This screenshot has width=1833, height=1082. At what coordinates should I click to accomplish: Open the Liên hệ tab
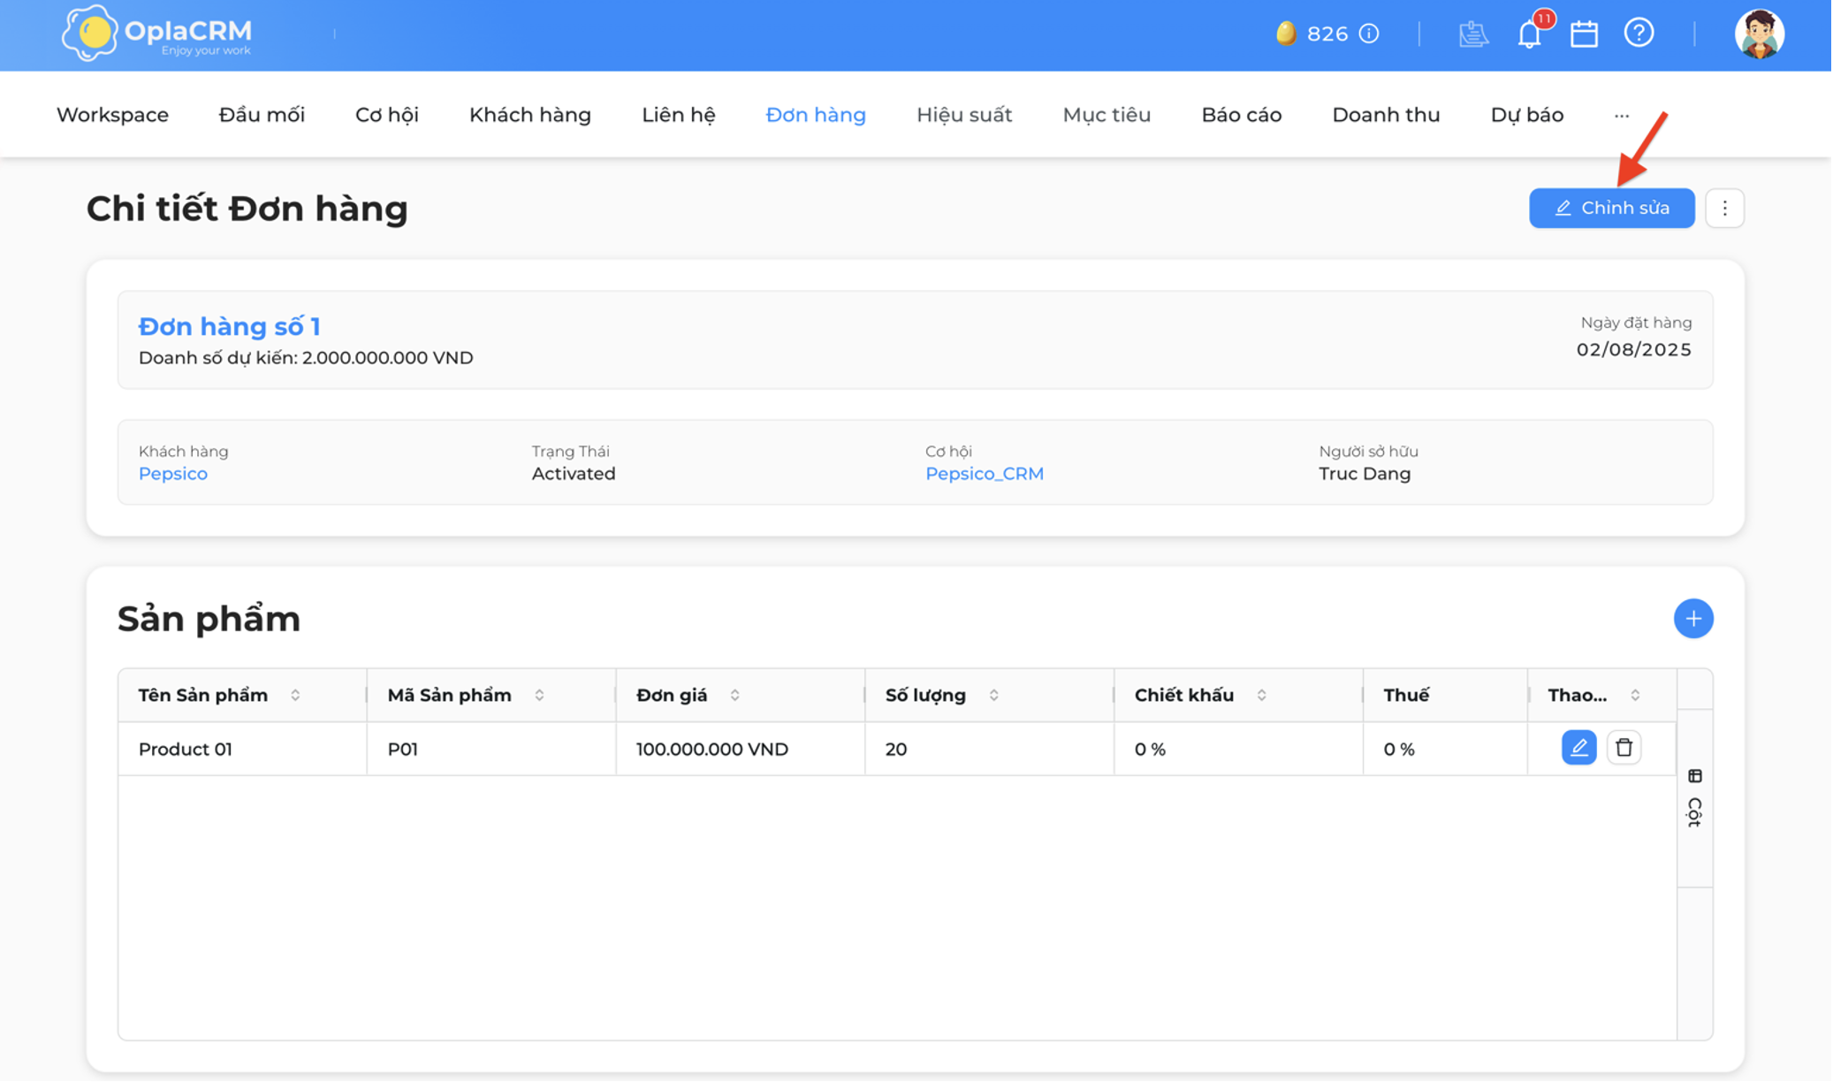(x=679, y=115)
